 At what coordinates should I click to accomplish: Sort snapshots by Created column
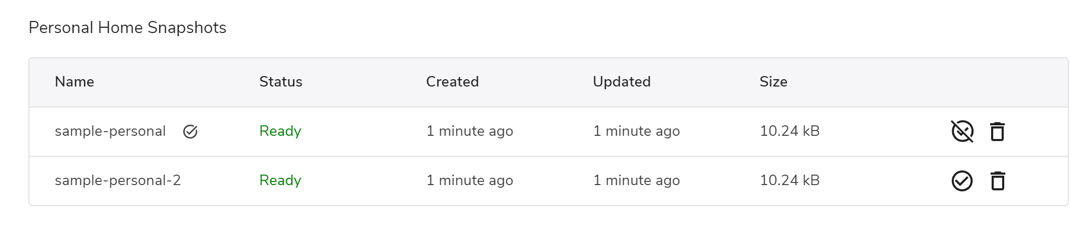coord(452,82)
